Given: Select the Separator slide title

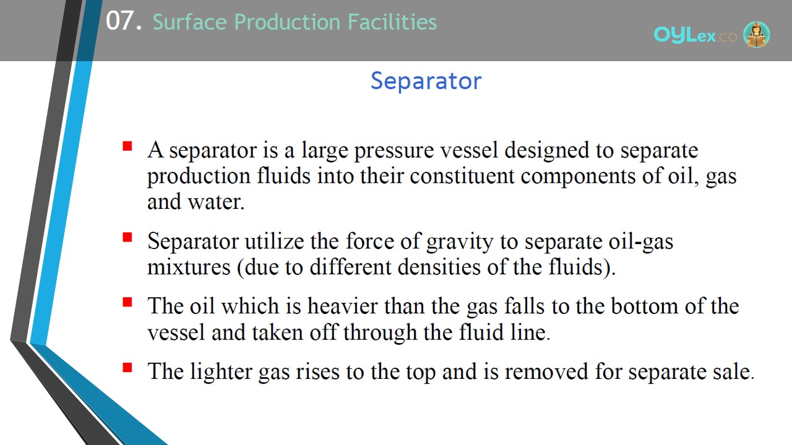Looking at the screenshot, I should point(426,80).
